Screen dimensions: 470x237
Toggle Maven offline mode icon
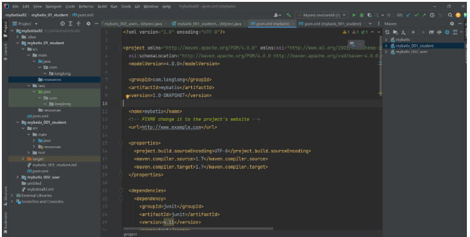tap(439, 32)
